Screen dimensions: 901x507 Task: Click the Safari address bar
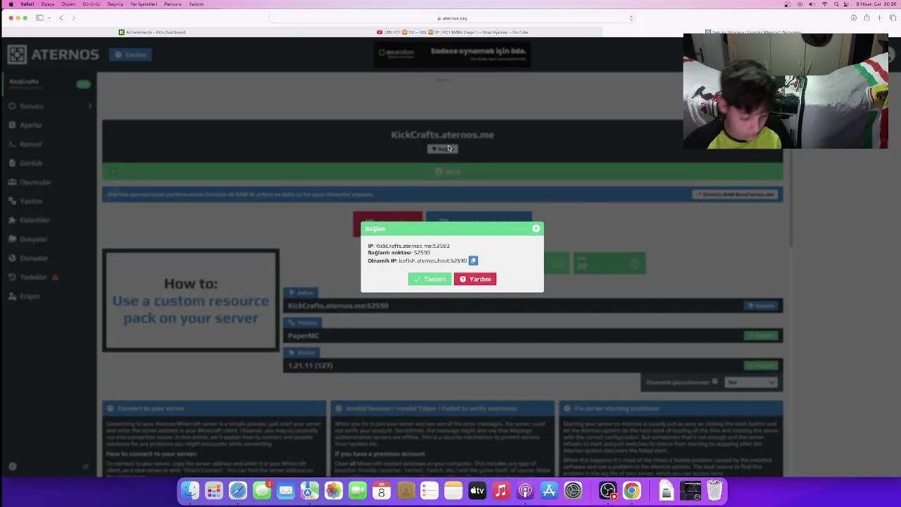tap(450, 18)
